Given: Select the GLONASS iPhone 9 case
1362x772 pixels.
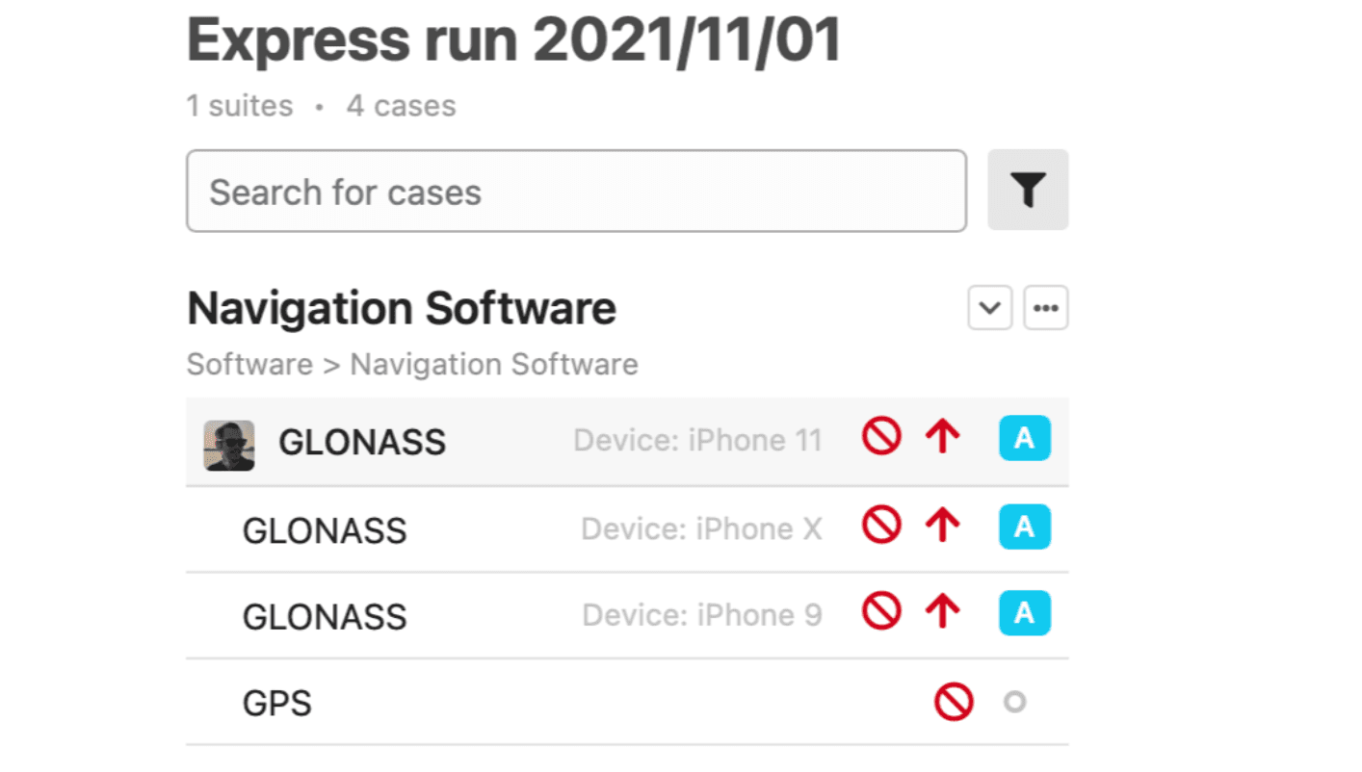Looking at the screenshot, I should click(627, 616).
